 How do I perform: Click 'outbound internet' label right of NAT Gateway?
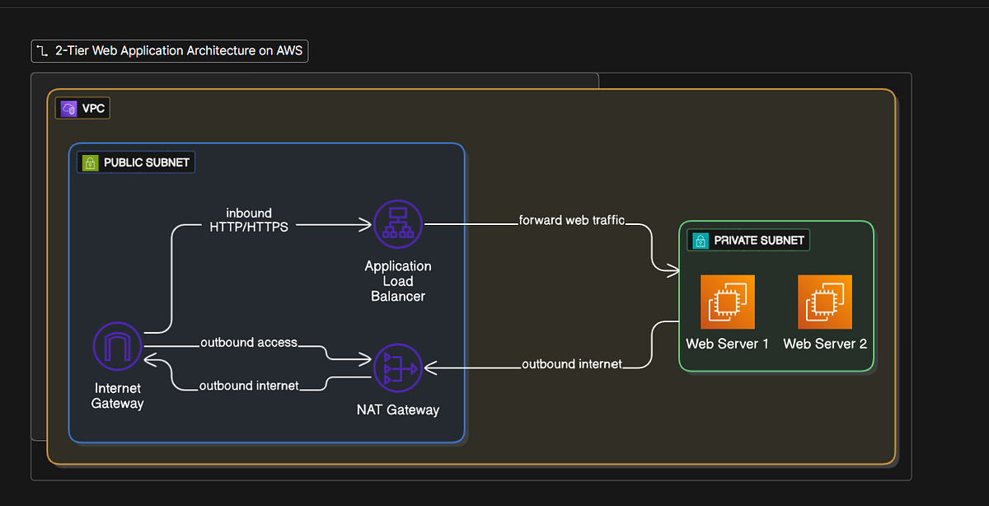point(572,363)
